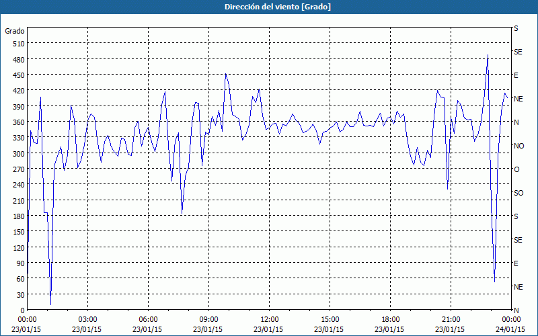This screenshot has height=336, width=538.
Task: Click the 'O' compass direction label
Action: pos(516,169)
